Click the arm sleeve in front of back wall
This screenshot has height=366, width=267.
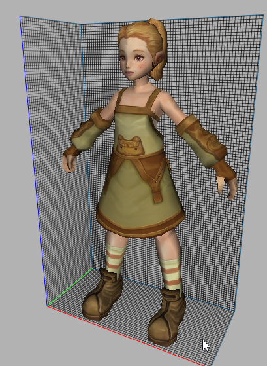pos(201,140)
